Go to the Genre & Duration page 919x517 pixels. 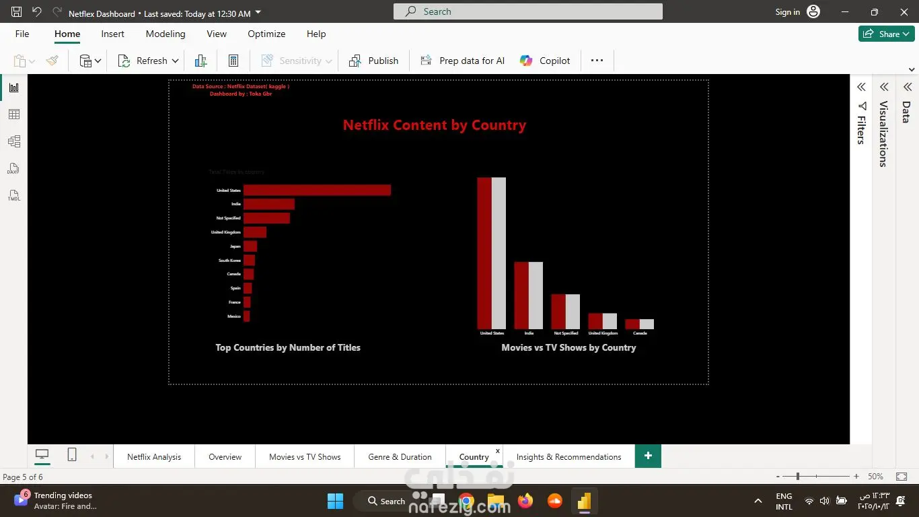pyautogui.click(x=400, y=456)
